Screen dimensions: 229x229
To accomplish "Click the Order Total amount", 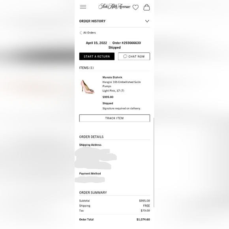I will click(143, 220).
